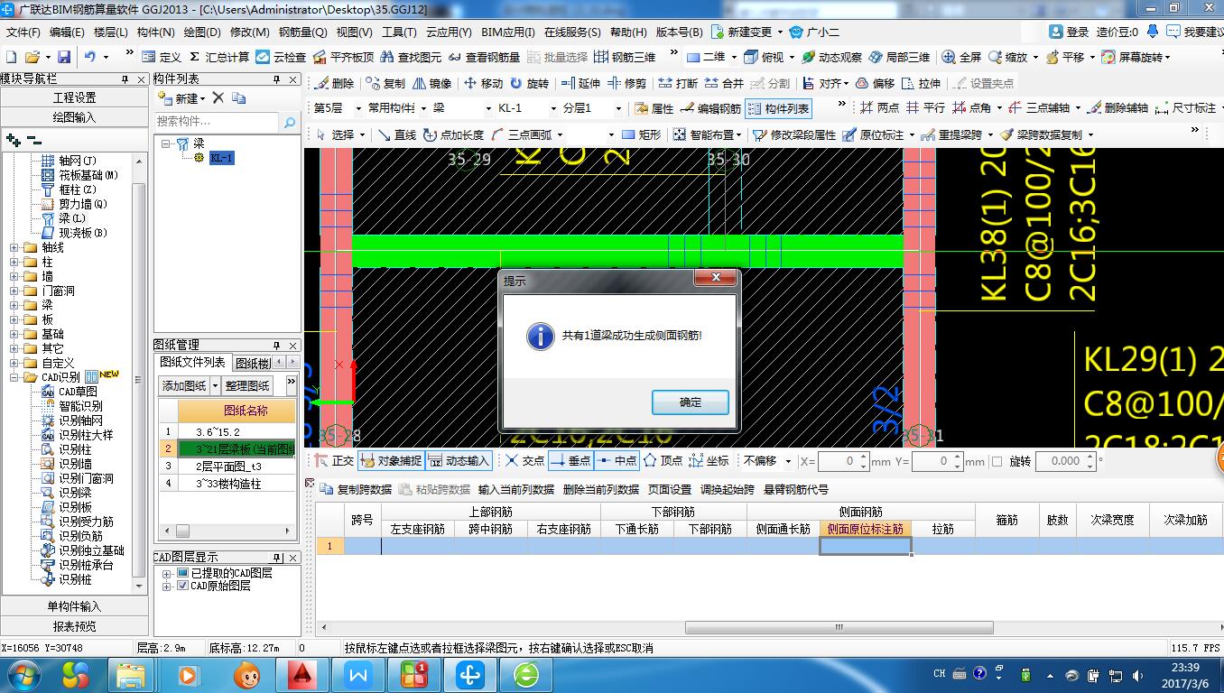Run 汇总计算 summary calculation
1224x693 pixels.
coord(218,57)
